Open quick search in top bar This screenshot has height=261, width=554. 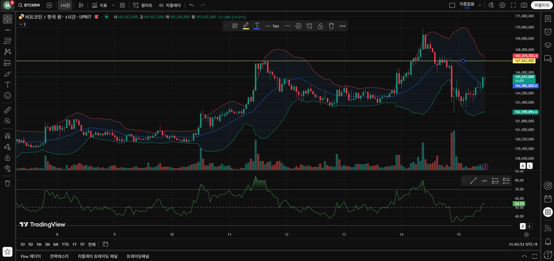point(491,5)
